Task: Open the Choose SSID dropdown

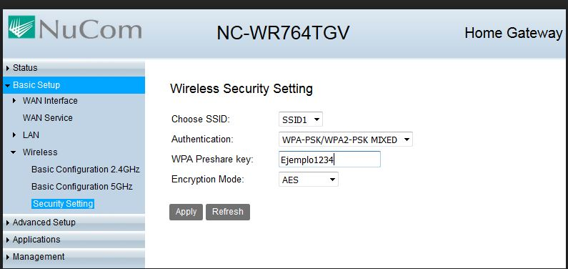Action: tap(301, 119)
